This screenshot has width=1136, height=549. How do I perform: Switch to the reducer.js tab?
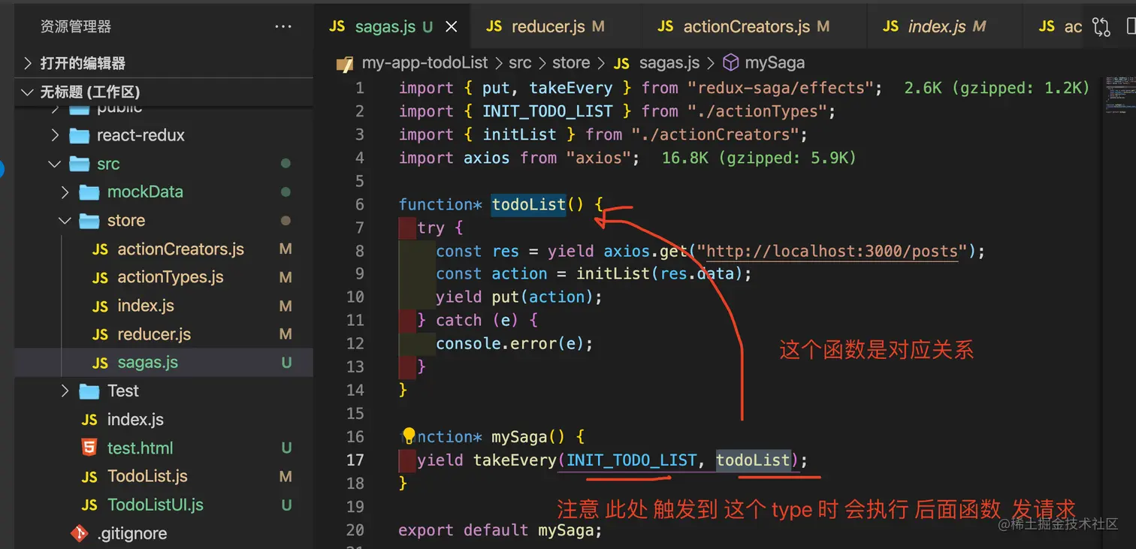[x=556, y=27]
